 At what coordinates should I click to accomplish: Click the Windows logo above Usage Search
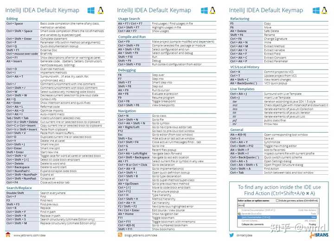pos(204,11)
